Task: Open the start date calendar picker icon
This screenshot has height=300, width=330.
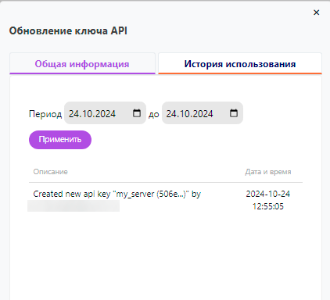Action: pos(137,113)
